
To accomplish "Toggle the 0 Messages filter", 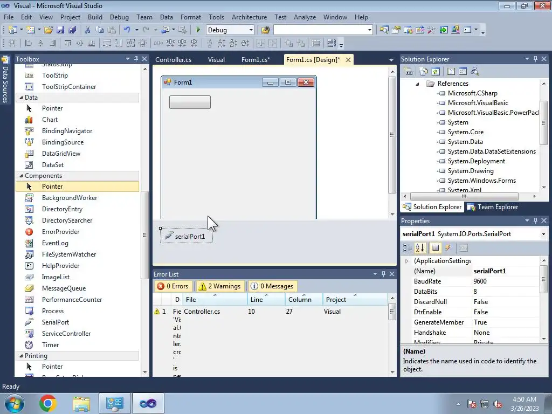I will (272, 286).
